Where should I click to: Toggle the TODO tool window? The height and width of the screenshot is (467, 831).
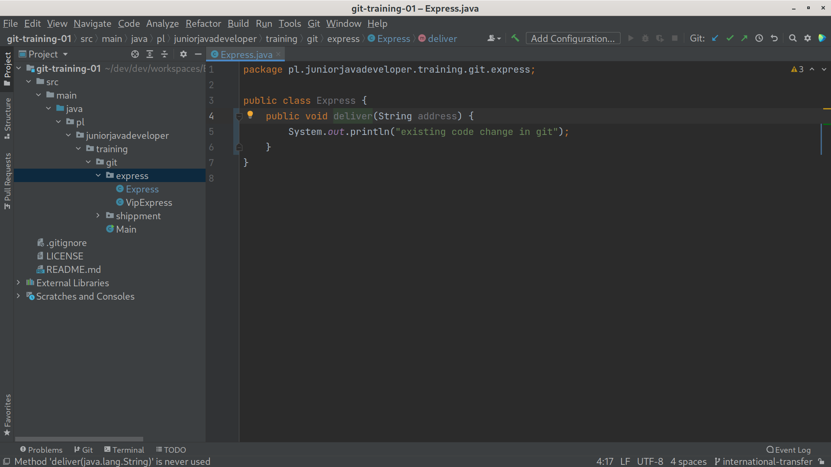171,450
